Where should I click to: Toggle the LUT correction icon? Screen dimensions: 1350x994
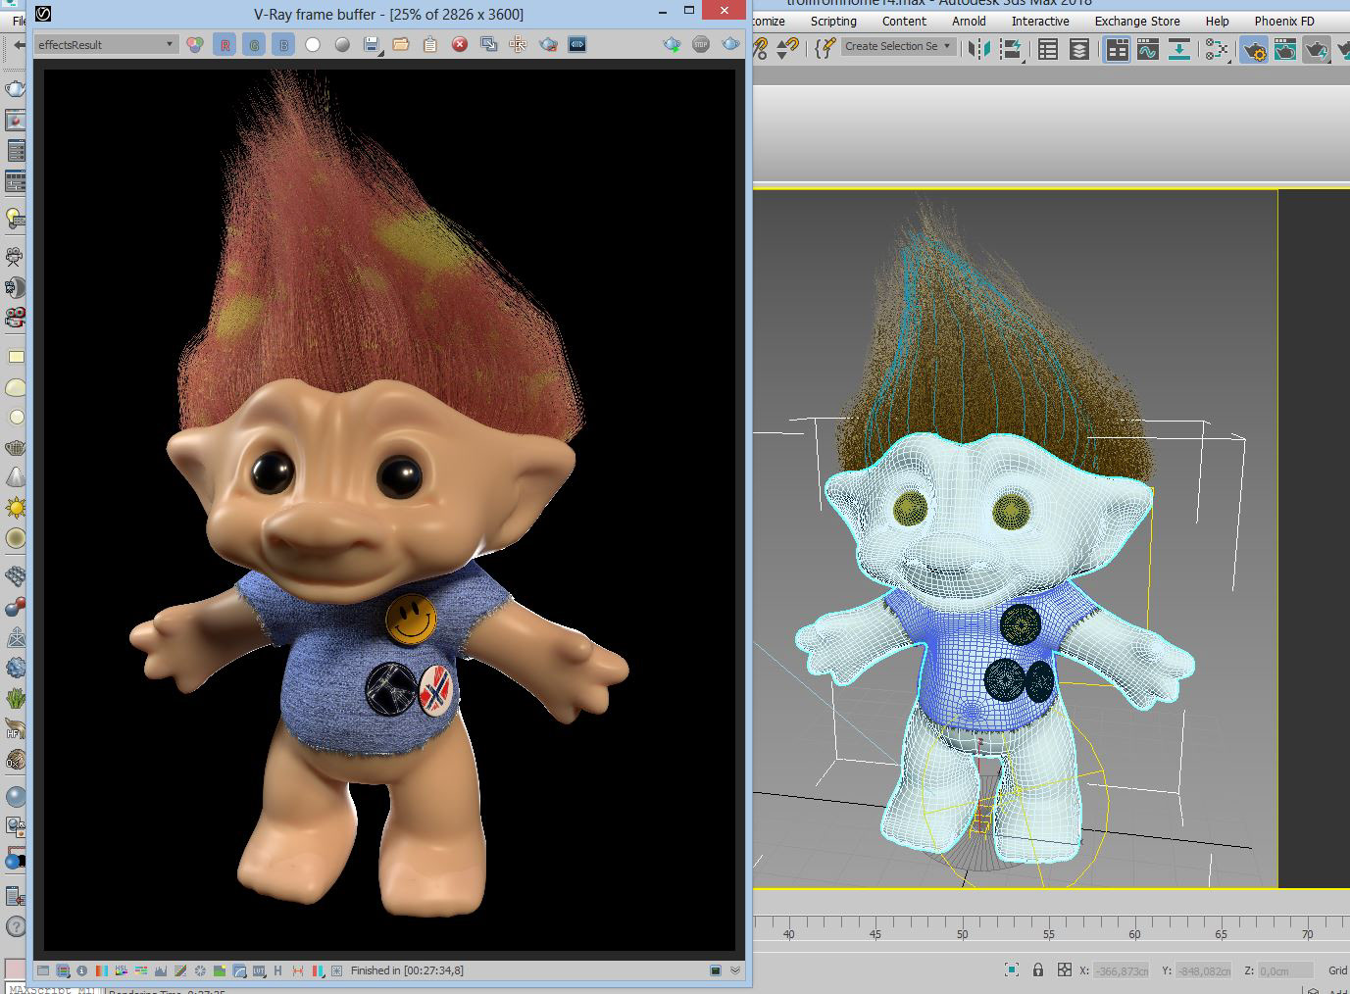point(259,970)
